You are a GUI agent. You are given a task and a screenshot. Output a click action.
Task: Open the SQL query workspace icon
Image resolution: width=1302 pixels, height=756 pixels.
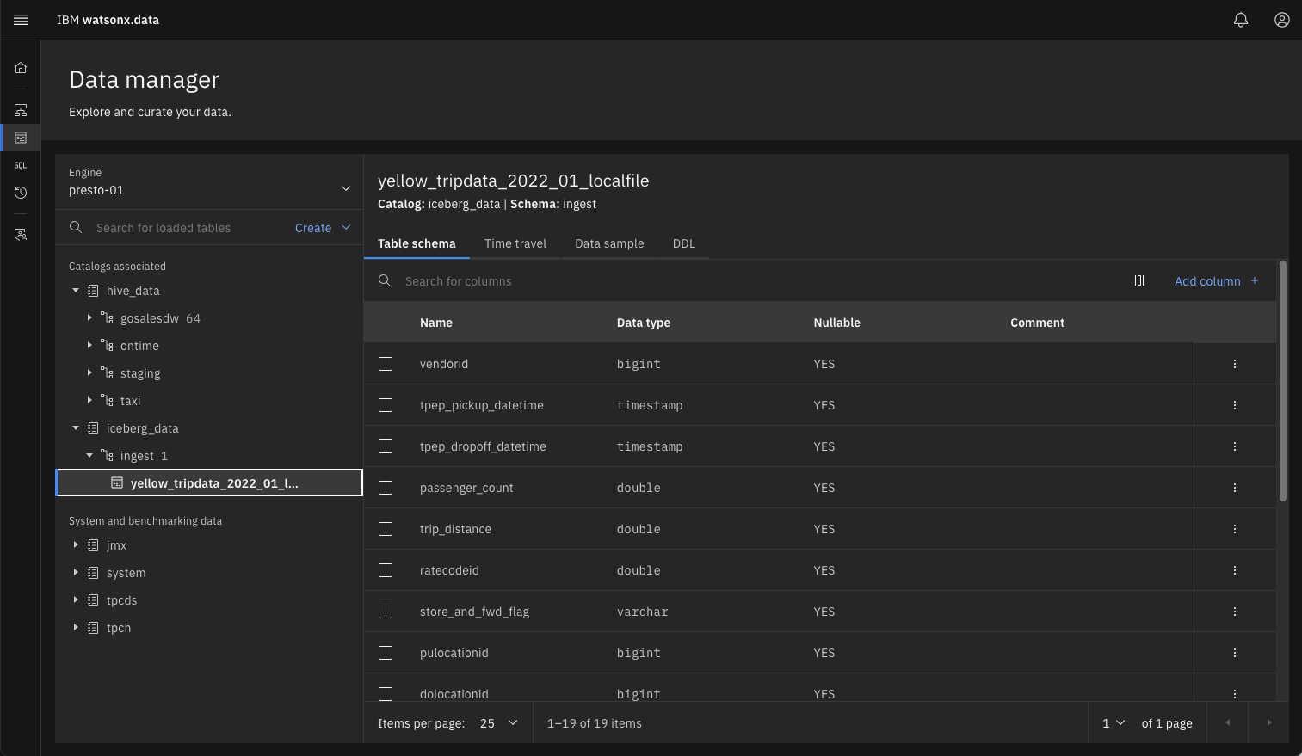[x=21, y=165]
